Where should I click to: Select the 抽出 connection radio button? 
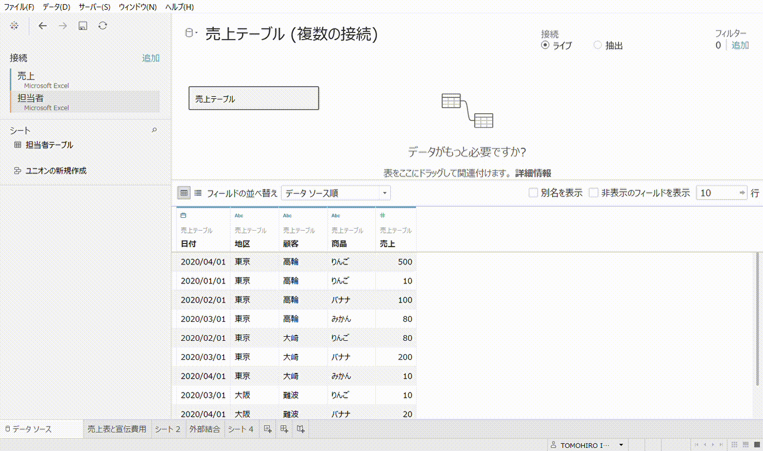tap(597, 45)
